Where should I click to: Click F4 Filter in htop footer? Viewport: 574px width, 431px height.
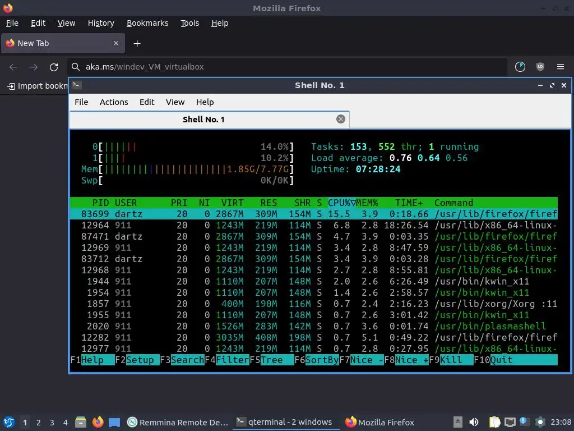point(227,360)
